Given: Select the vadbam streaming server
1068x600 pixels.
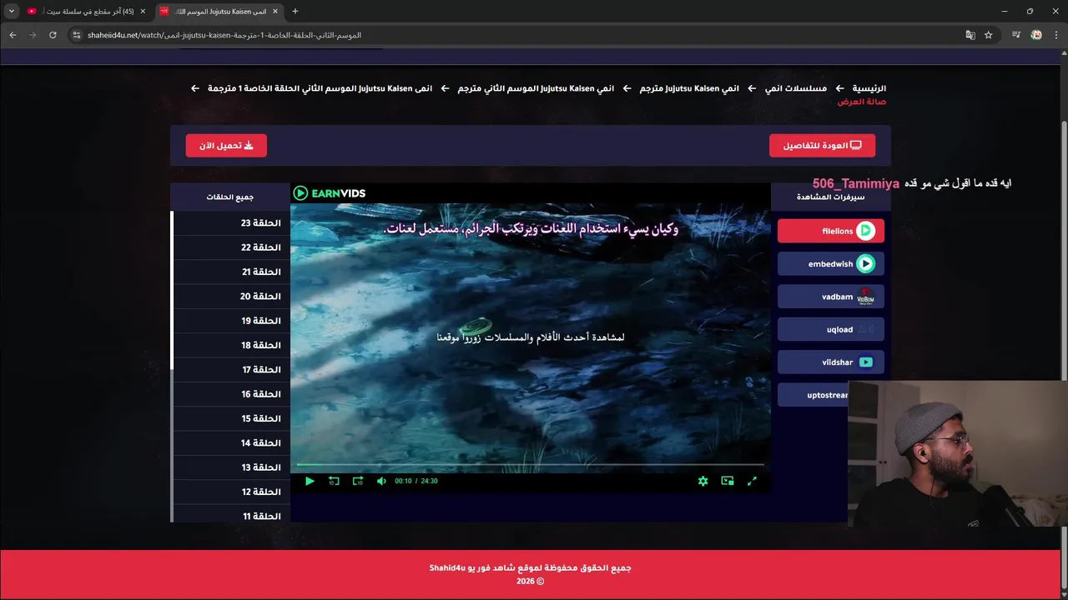Looking at the screenshot, I should click(830, 297).
